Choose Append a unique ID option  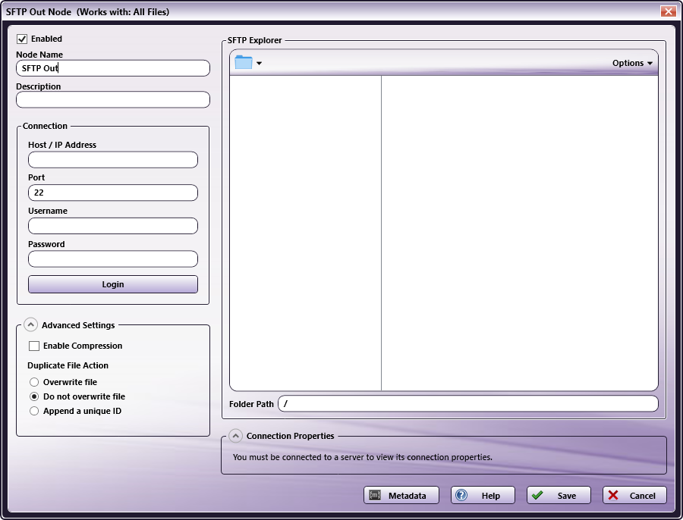(34, 411)
